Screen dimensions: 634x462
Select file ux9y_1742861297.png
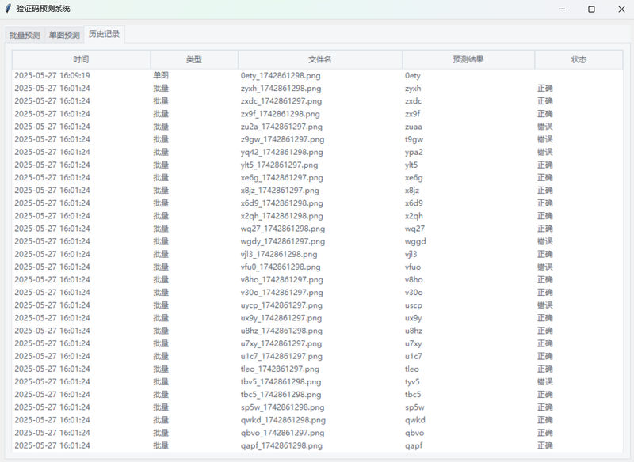click(281, 318)
